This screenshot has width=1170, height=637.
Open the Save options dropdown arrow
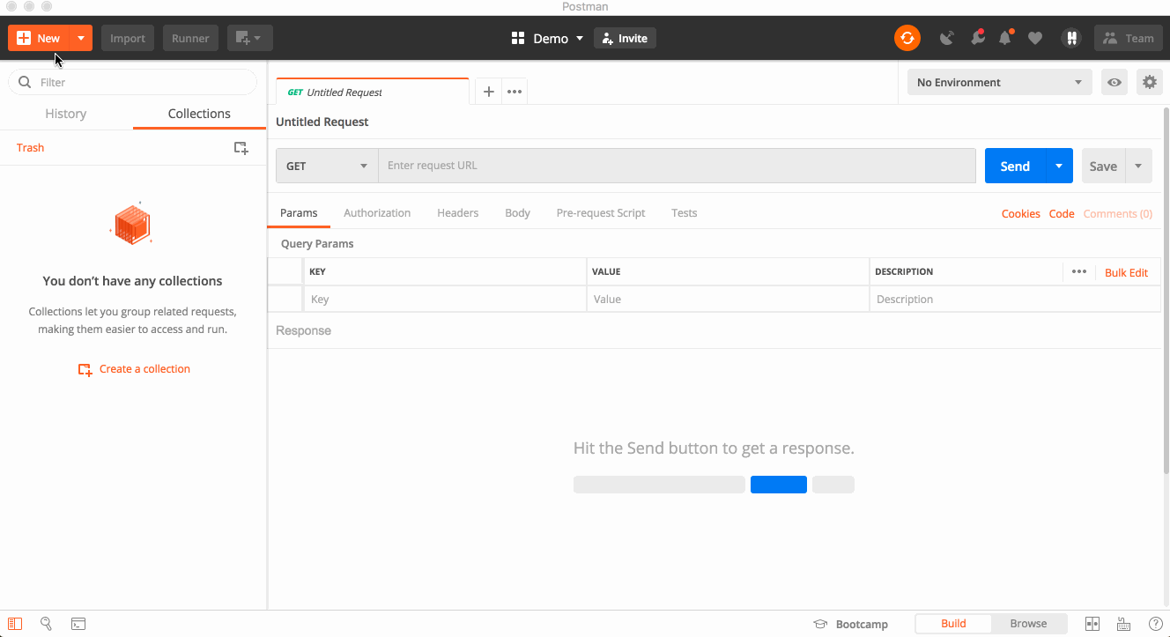(1137, 166)
